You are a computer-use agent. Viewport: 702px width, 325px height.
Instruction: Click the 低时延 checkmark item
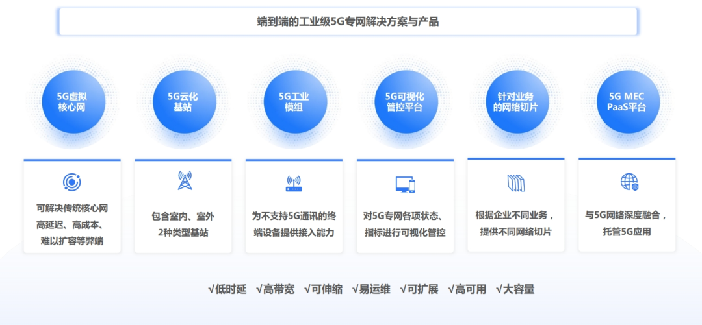[227, 289]
